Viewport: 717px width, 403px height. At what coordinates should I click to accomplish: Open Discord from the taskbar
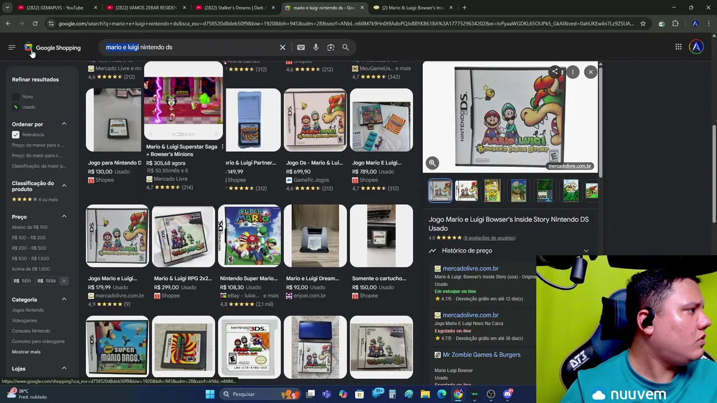click(508, 394)
